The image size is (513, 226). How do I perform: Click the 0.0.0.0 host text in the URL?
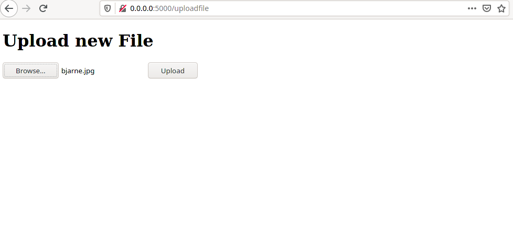141,8
